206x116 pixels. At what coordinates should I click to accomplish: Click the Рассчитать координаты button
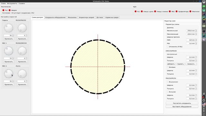coord(182,103)
